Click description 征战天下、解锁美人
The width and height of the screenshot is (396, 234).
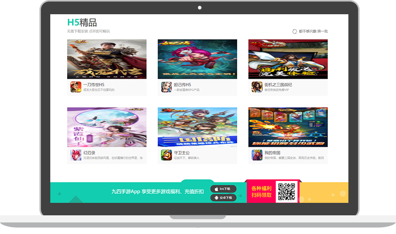coord(186,158)
